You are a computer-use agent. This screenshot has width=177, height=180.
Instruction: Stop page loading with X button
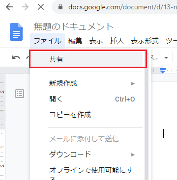click(x=40, y=7)
